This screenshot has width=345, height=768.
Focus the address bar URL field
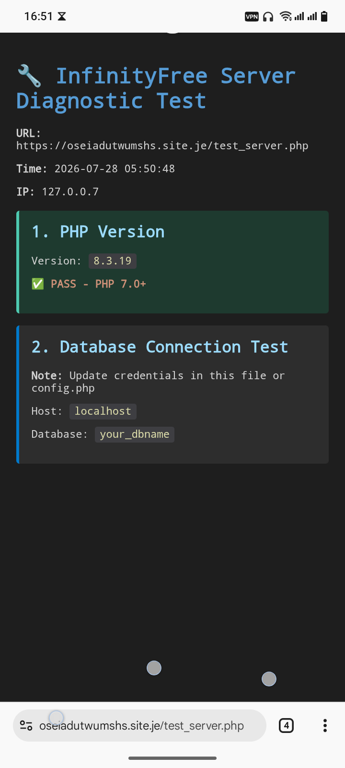pyautogui.click(x=139, y=725)
